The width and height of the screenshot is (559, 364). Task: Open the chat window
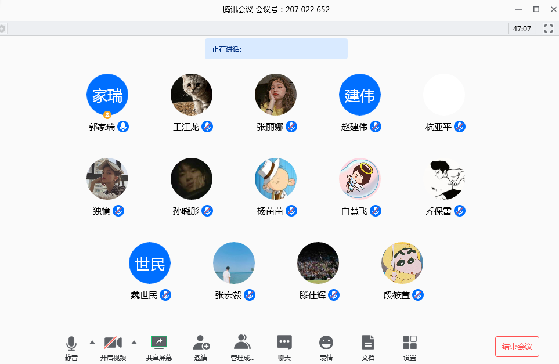click(284, 343)
